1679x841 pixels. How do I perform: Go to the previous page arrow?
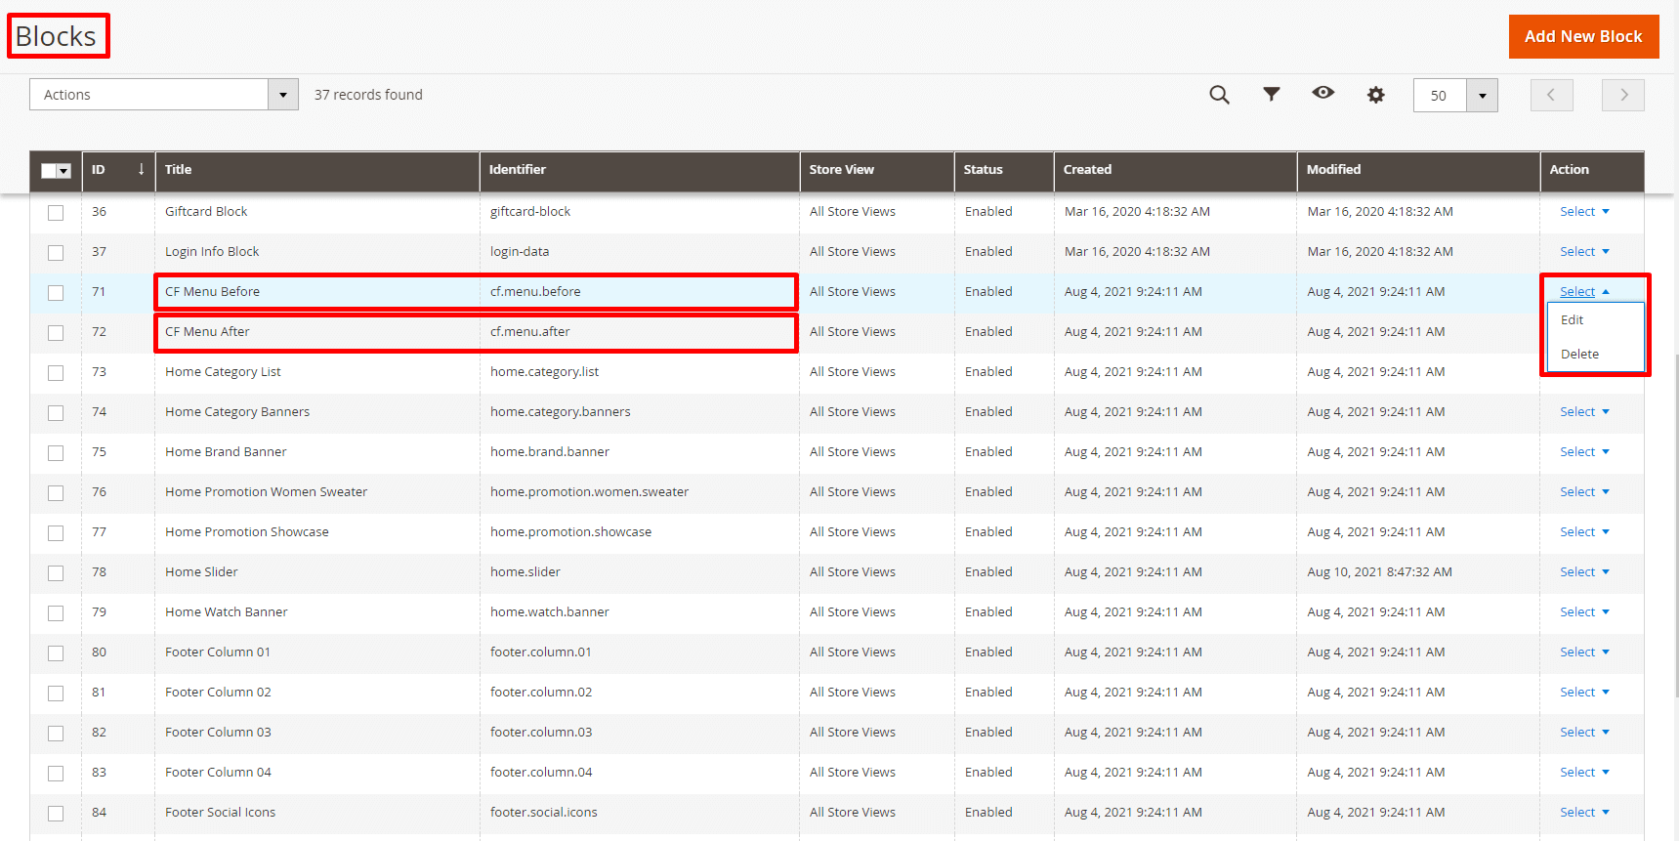pyautogui.click(x=1551, y=95)
